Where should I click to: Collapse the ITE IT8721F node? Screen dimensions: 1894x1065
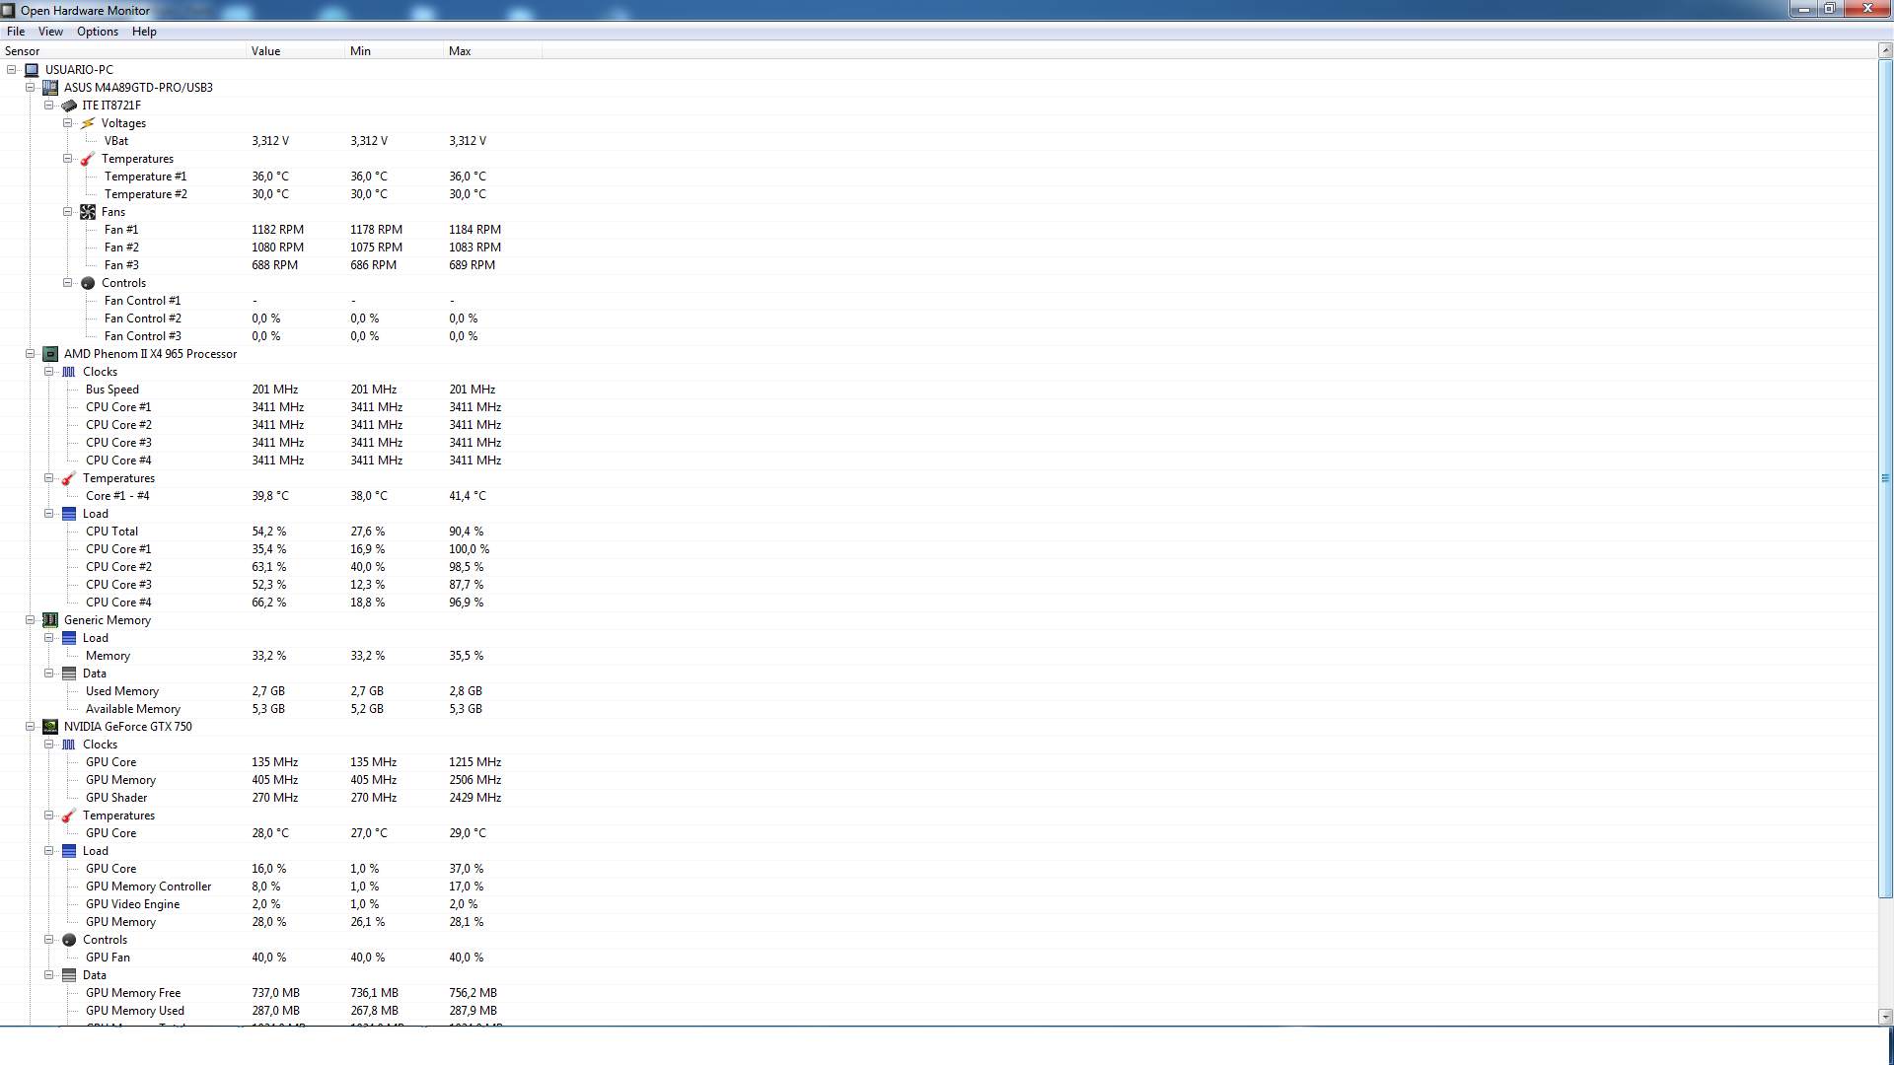[x=49, y=106]
